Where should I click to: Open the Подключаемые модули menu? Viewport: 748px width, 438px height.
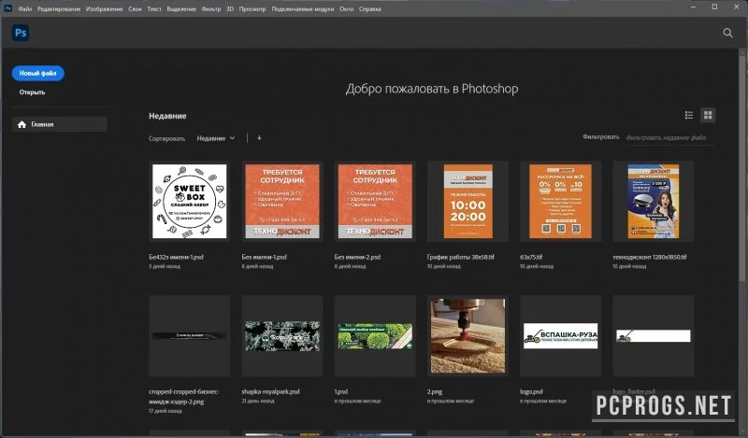(x=302, y=8)
